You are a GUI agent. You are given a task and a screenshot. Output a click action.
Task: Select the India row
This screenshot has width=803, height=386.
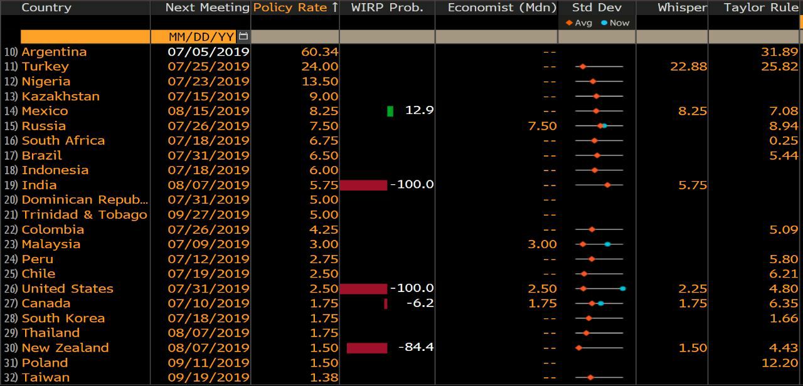[39, 185]
